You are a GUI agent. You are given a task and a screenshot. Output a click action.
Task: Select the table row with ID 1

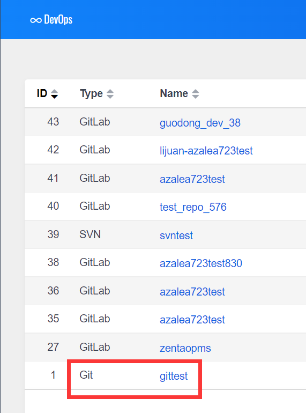point(165,375)
